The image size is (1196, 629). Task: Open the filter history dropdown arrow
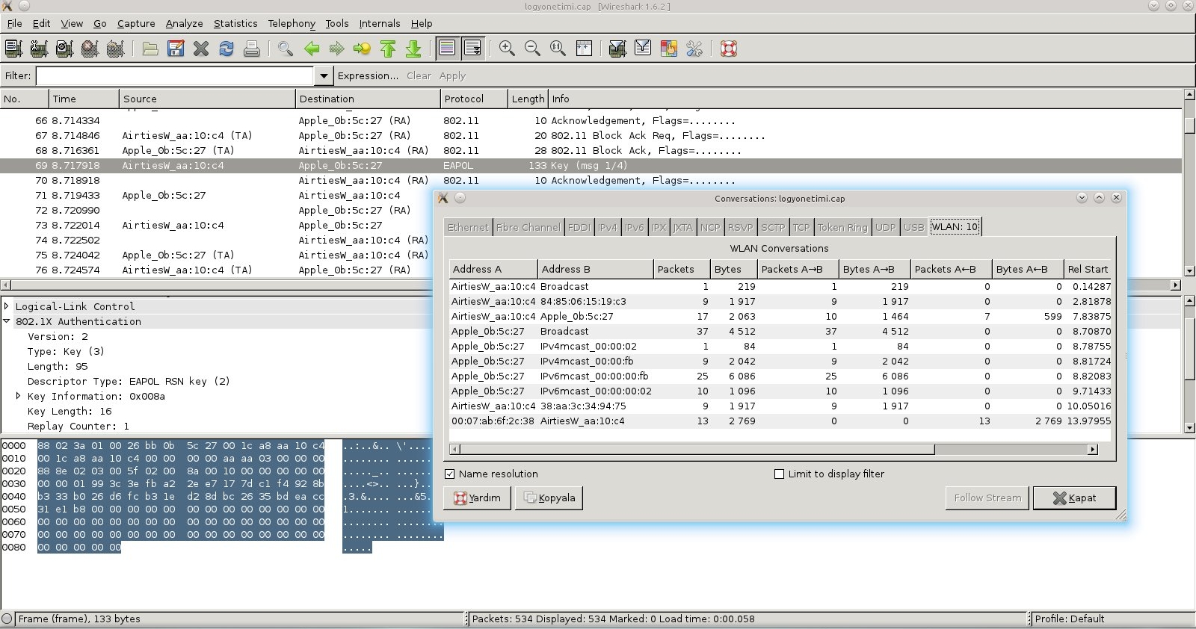pyautogui.click(x=323, y=75)
